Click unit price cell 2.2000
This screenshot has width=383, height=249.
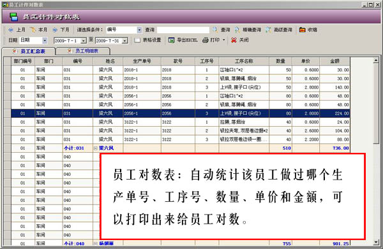306,139
